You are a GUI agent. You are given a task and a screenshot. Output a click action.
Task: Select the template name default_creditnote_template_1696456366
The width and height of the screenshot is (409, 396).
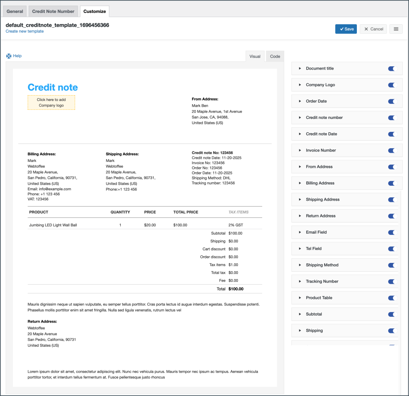click(x=58, y=25)
